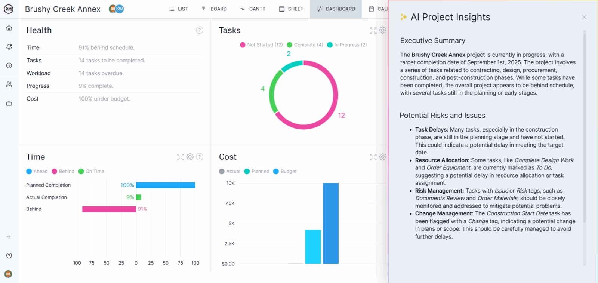The width and height of the screenshot is (598, 283).
Task: Open the clock icon in the sidebar
Action: tap(9, 65)
